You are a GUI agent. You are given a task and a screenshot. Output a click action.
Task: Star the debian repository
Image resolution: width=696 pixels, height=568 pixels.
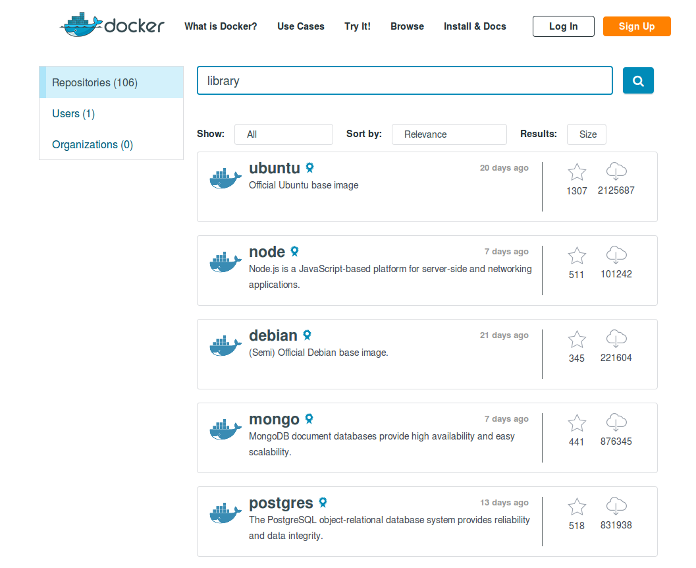click(577, 339)
